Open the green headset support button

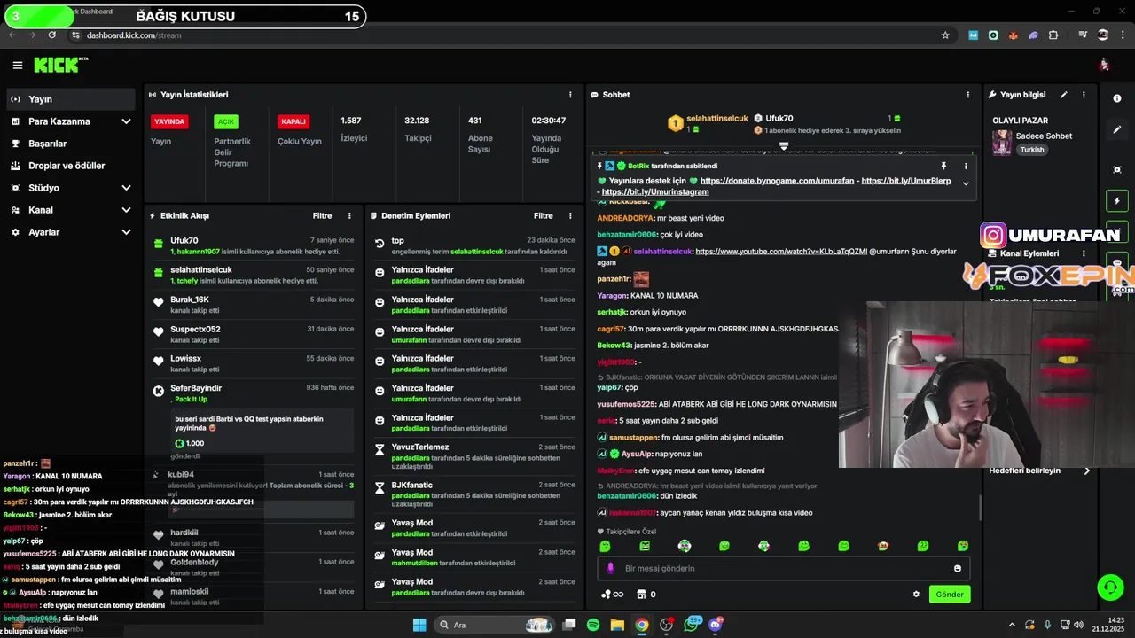[1109, 587]
